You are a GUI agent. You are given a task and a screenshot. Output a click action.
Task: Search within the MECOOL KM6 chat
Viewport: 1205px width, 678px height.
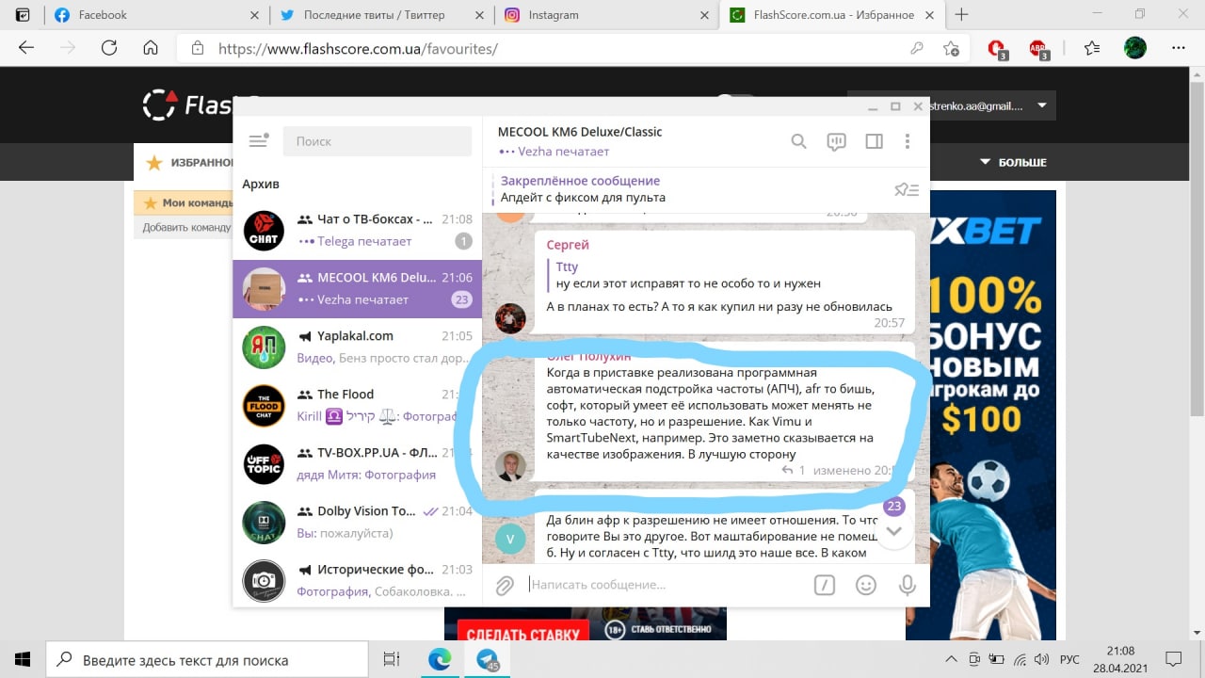tap(798, 141)
